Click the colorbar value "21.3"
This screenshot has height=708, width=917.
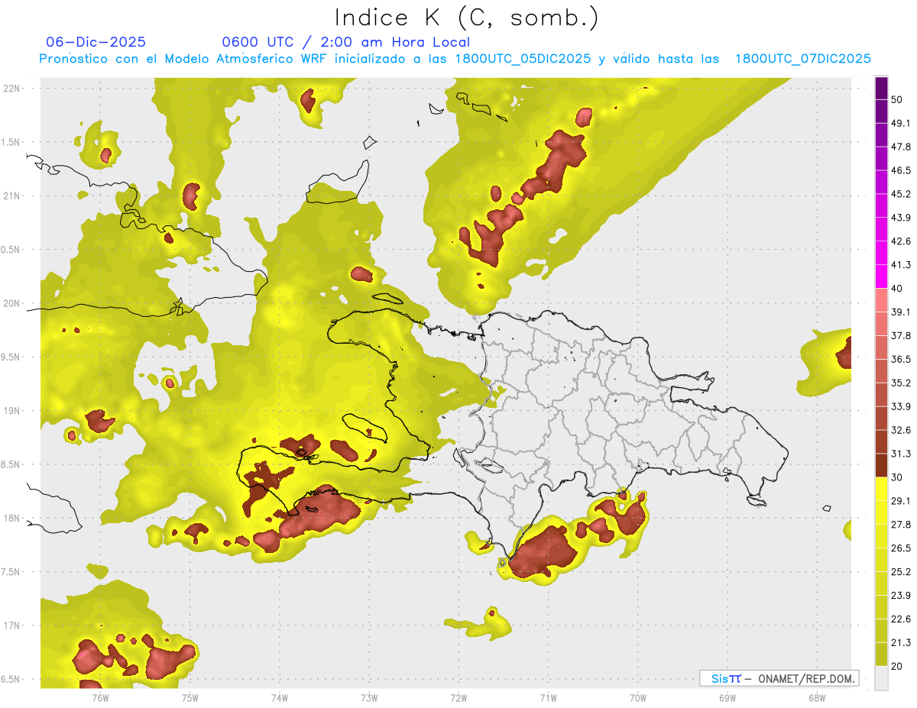[x=900, y=643]
